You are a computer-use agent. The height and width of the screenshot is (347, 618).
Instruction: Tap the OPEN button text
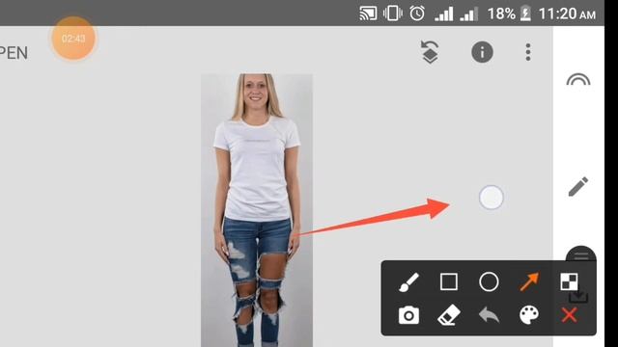pyautogui.click(x=14, y=53)
